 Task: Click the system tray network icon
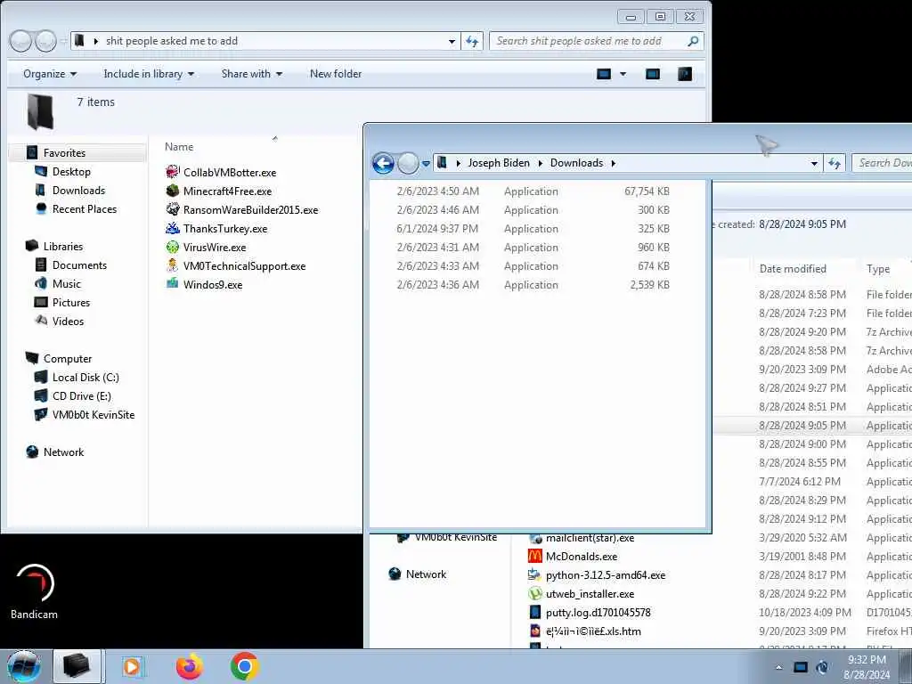point(801,667)
